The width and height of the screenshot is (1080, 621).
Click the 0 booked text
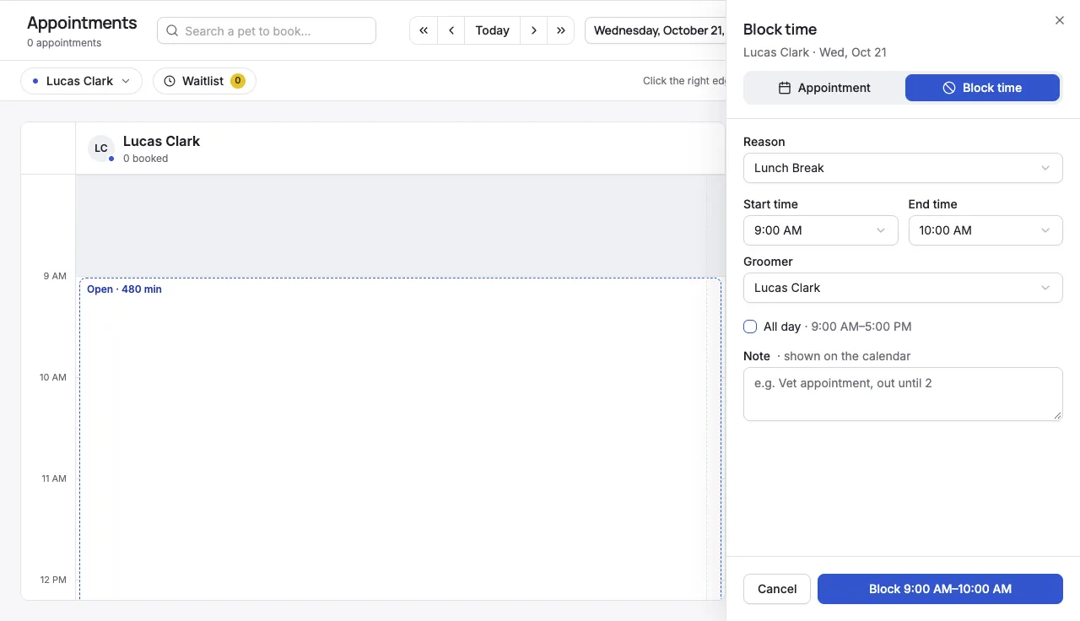pos(146,159)
